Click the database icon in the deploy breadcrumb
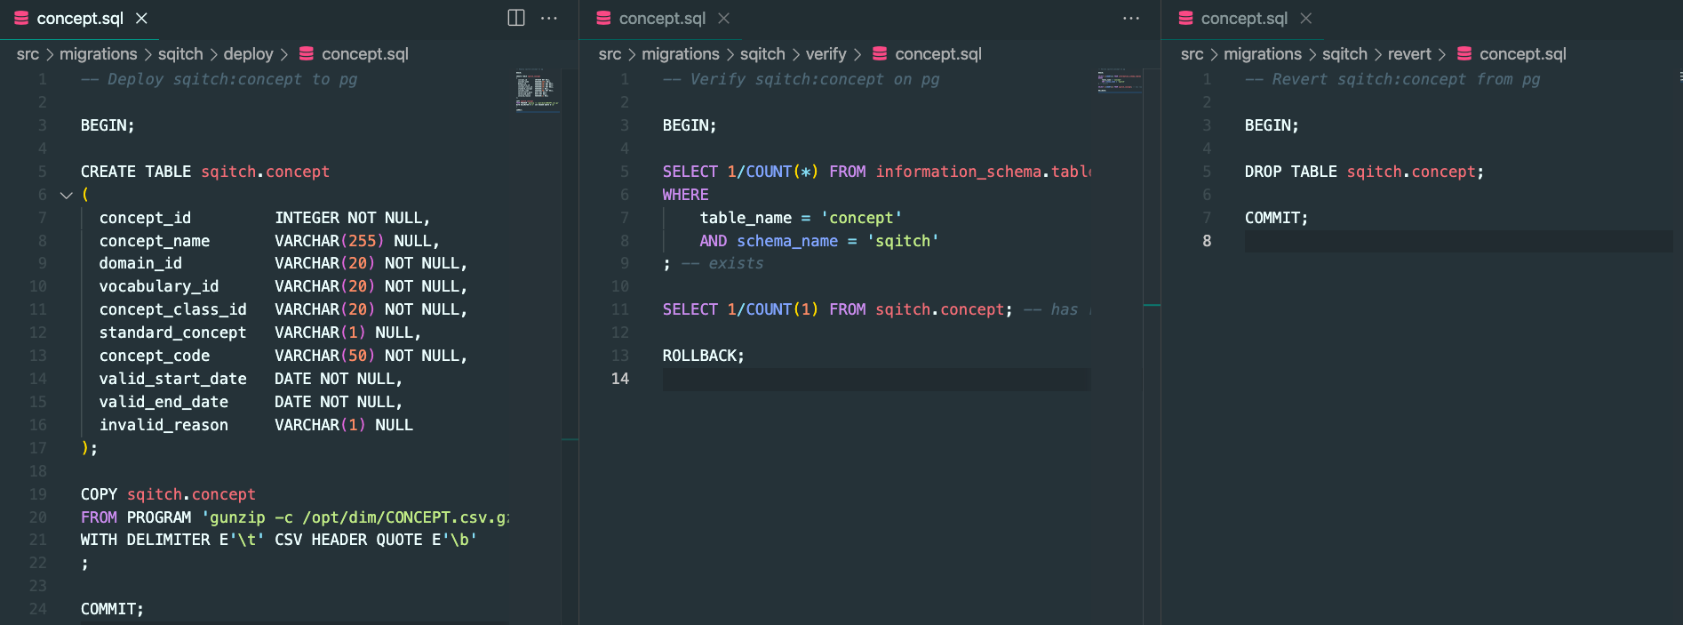The height and width of the screenshot is (625, 1683). pyautogui.click(x=307, y=53)
